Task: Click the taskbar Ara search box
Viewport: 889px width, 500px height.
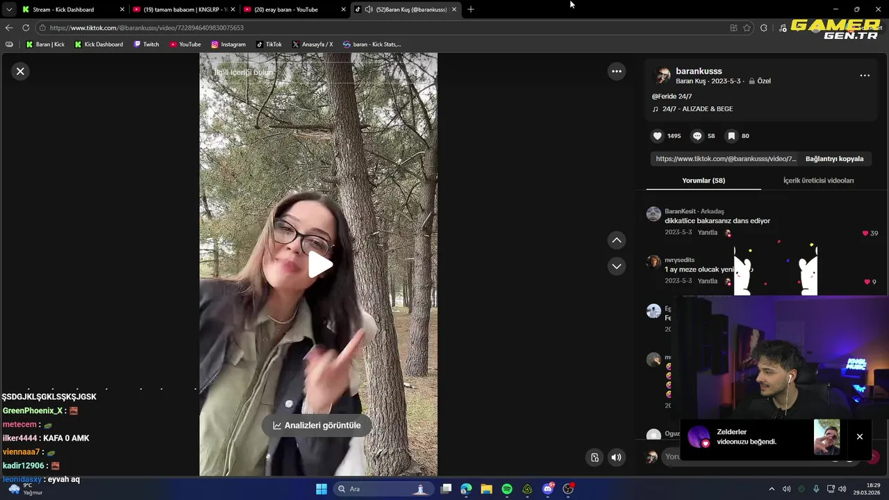Action: pyautogui.click(x=383, y=489)
